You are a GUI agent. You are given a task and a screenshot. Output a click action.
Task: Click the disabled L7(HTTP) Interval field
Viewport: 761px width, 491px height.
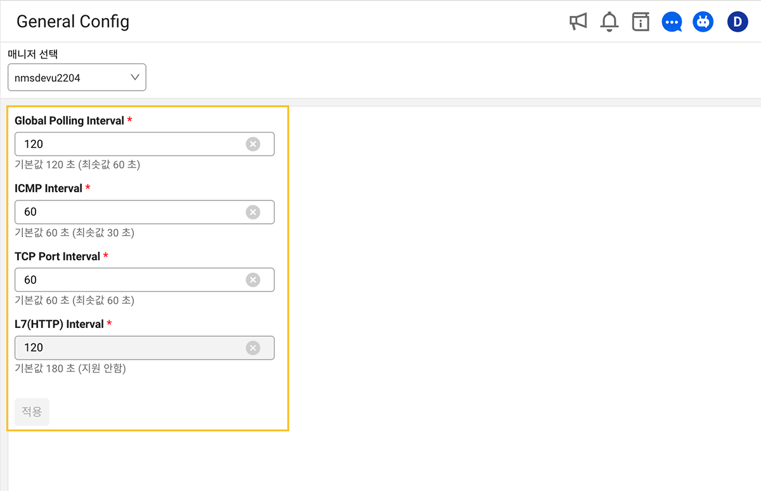[x=127, y=348]
